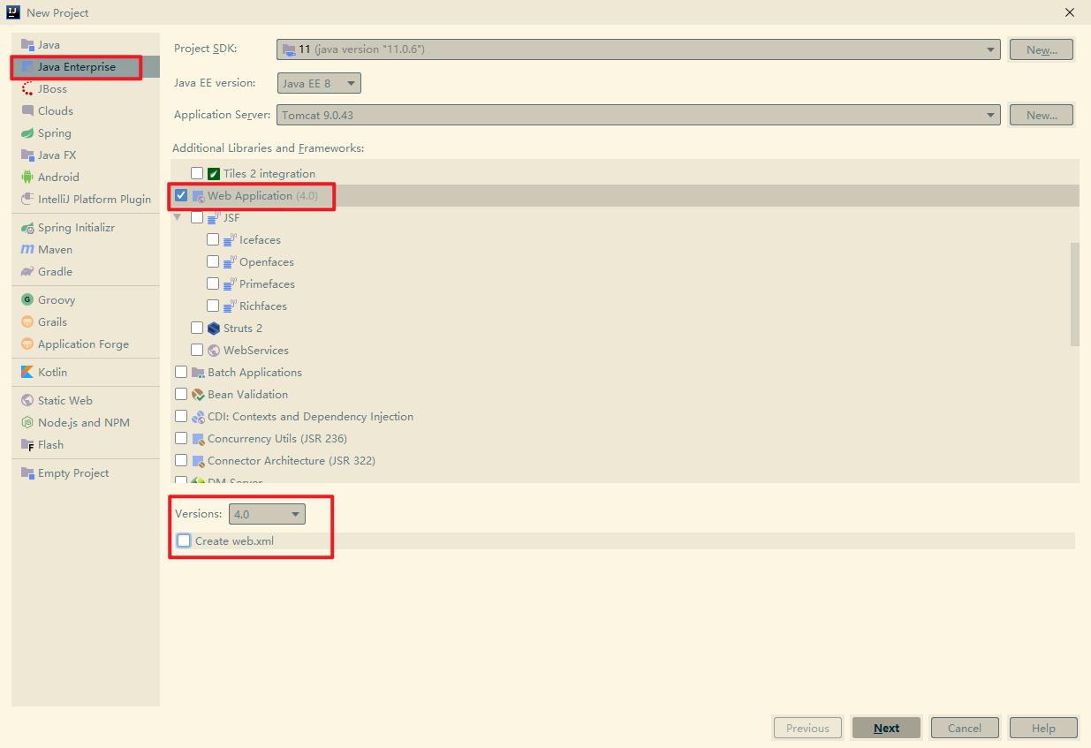The image size is (1091, 748).
Task: Click the Gradle elephant icon
Action: click(27, 271)
